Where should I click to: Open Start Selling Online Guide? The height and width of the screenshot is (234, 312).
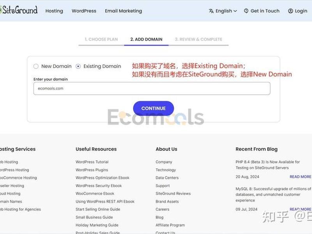tap(98, 209)
